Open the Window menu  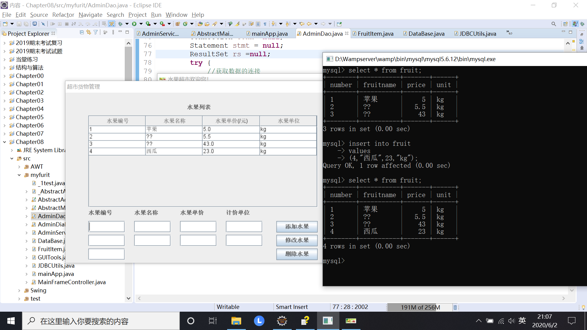pos(176,15)
